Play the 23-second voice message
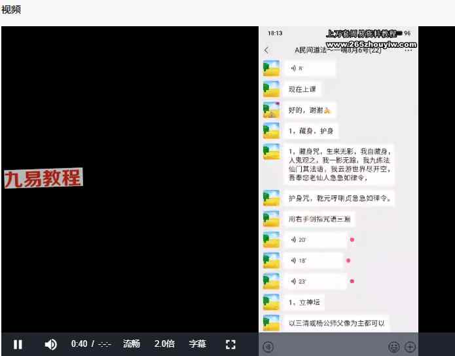The width and height of the screenshot is (455, 356). click(x=315, y=281)
